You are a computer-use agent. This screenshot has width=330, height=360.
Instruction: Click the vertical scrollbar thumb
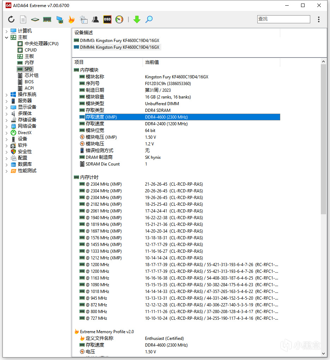[x=323, y=139]
